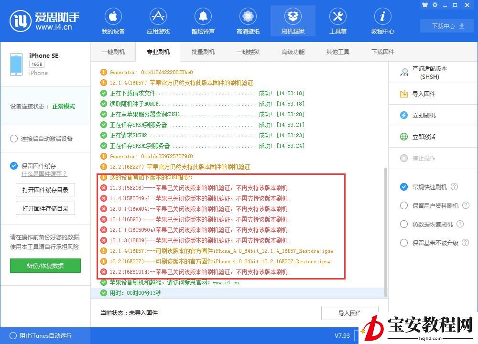Screen dimensions: 478x344
Task: Switch to 专业刷机 tab
Action: [158, 52]
